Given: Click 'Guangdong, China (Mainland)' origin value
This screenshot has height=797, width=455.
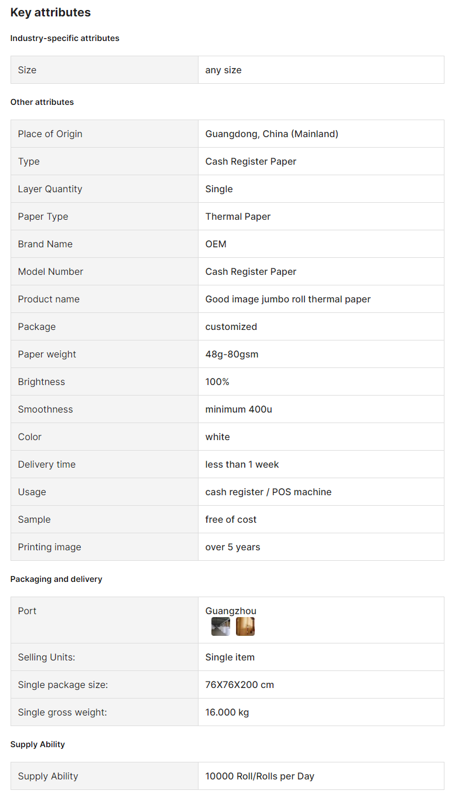Looking at the screenshot, I should pos(272,134).
